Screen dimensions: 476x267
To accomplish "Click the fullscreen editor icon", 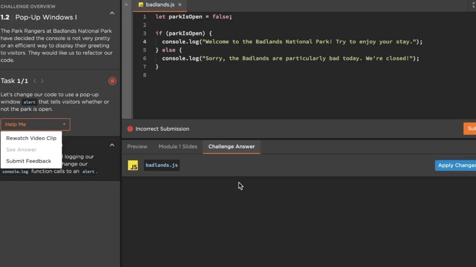I will coord(474,5).
